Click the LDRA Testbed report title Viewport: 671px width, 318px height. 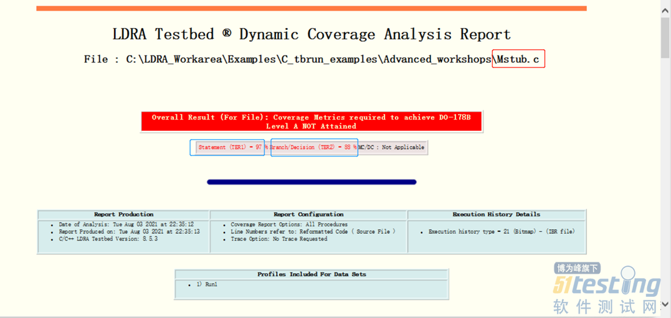312,34
